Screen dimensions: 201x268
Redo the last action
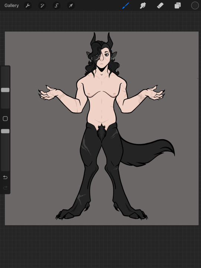click(x=5, y=188)
